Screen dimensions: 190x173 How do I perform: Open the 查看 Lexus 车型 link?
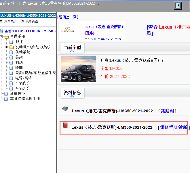coord(168,30)
